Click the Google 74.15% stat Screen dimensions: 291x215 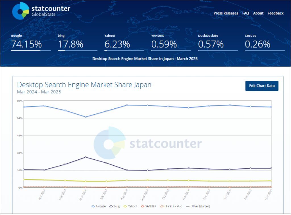tap(31, 42)
